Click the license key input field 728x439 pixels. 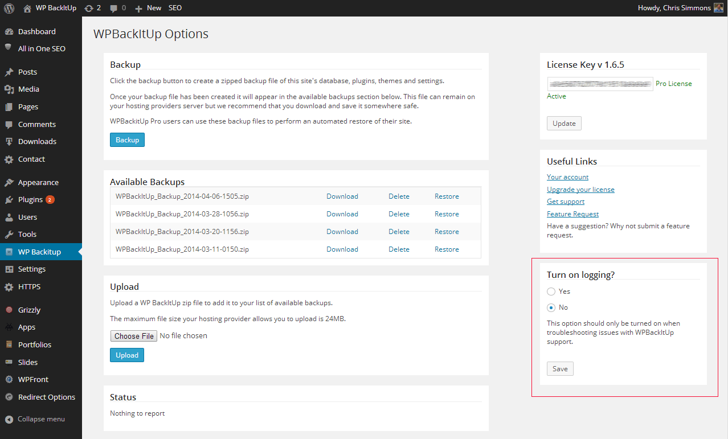[x=600, y=84]
